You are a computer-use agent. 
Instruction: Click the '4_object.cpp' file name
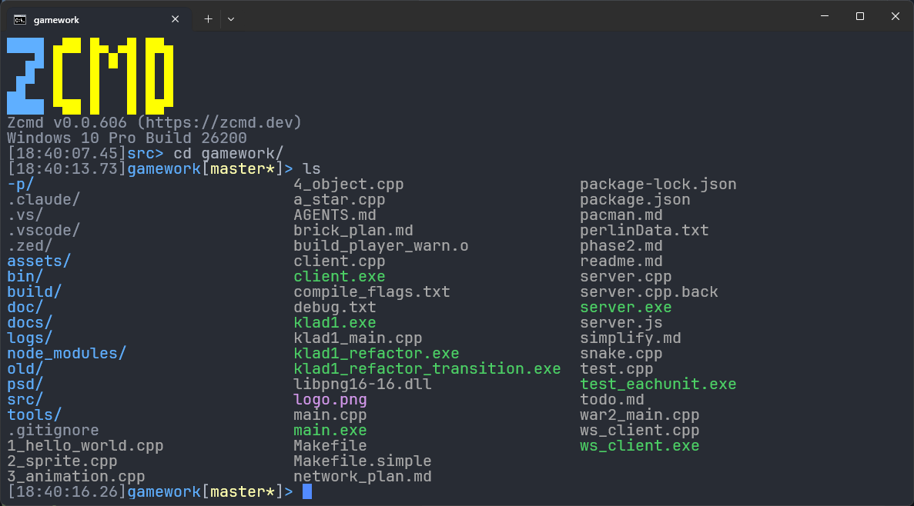[x=349, y=185]
